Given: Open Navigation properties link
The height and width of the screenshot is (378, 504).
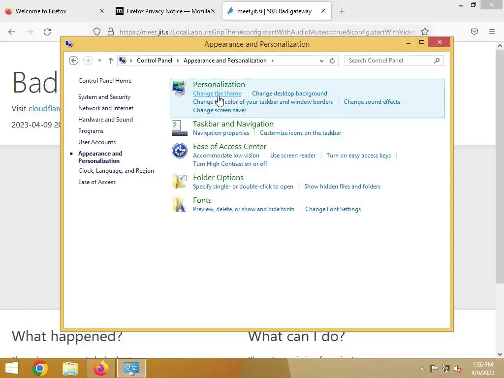Looking at the screenshot, I should click(x=221, y=133).
